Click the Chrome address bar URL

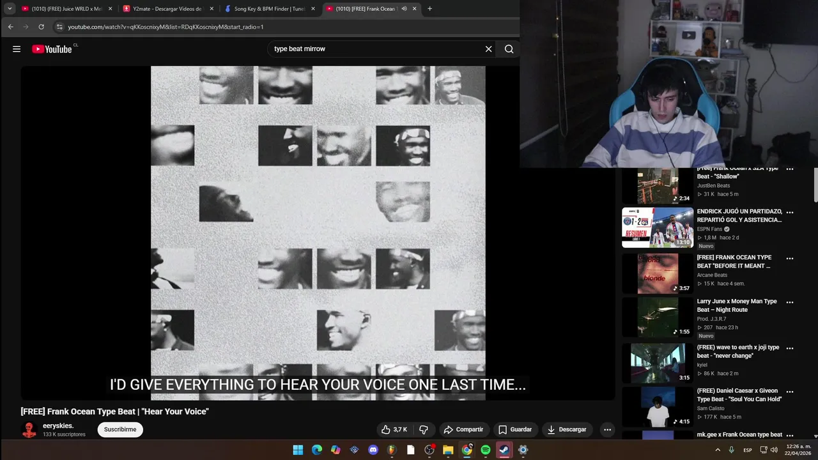click(x=166, y=27)
